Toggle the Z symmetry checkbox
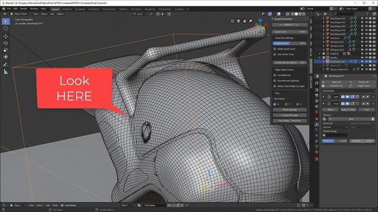 (x=297, y=104)
